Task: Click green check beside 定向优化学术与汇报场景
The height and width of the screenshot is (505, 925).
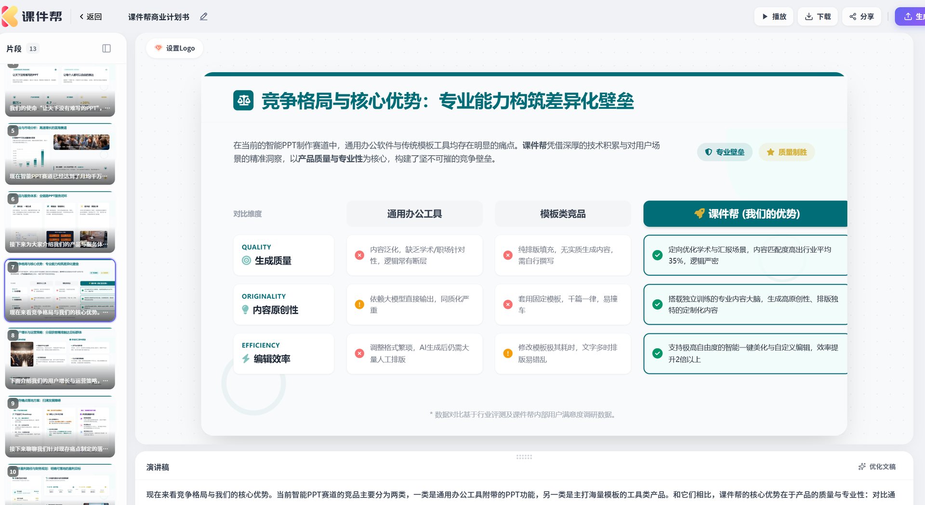Action: (x=657, y=255)
